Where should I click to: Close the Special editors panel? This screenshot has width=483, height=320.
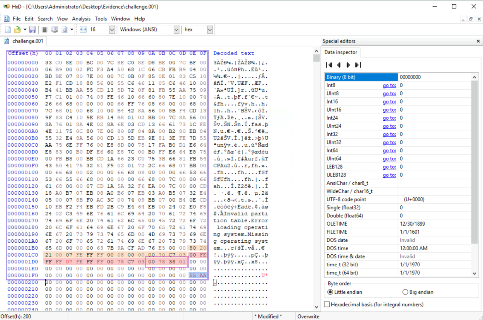click(478, 41)
